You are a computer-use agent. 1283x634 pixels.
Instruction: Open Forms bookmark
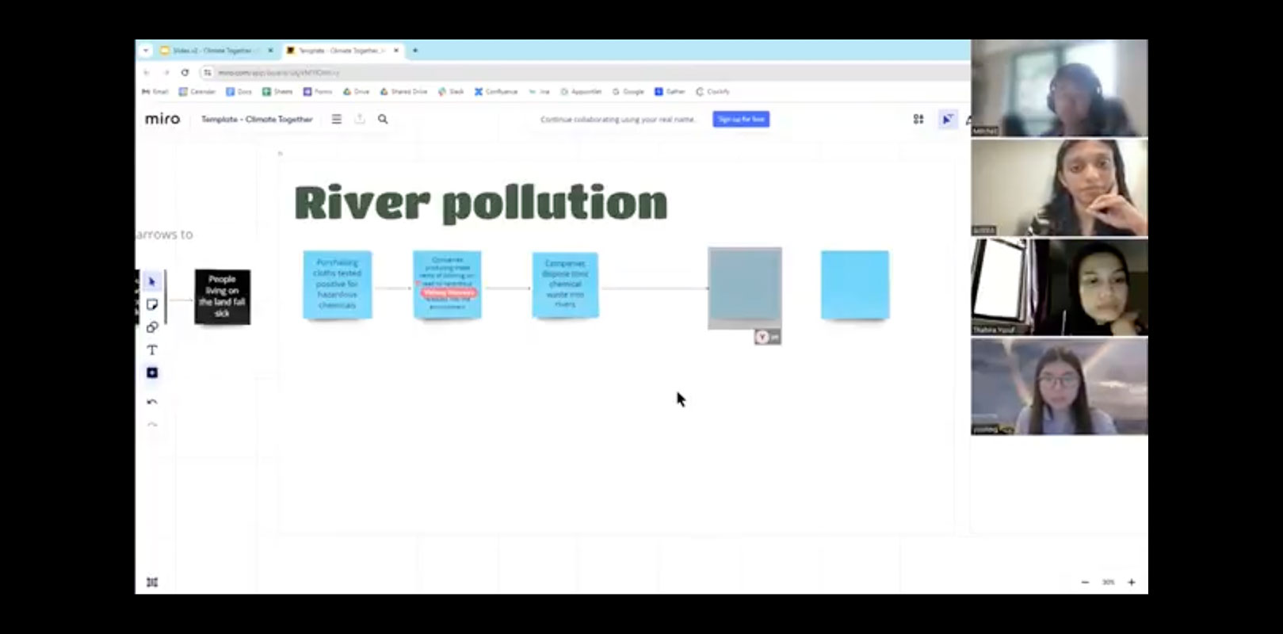point(318,92)
